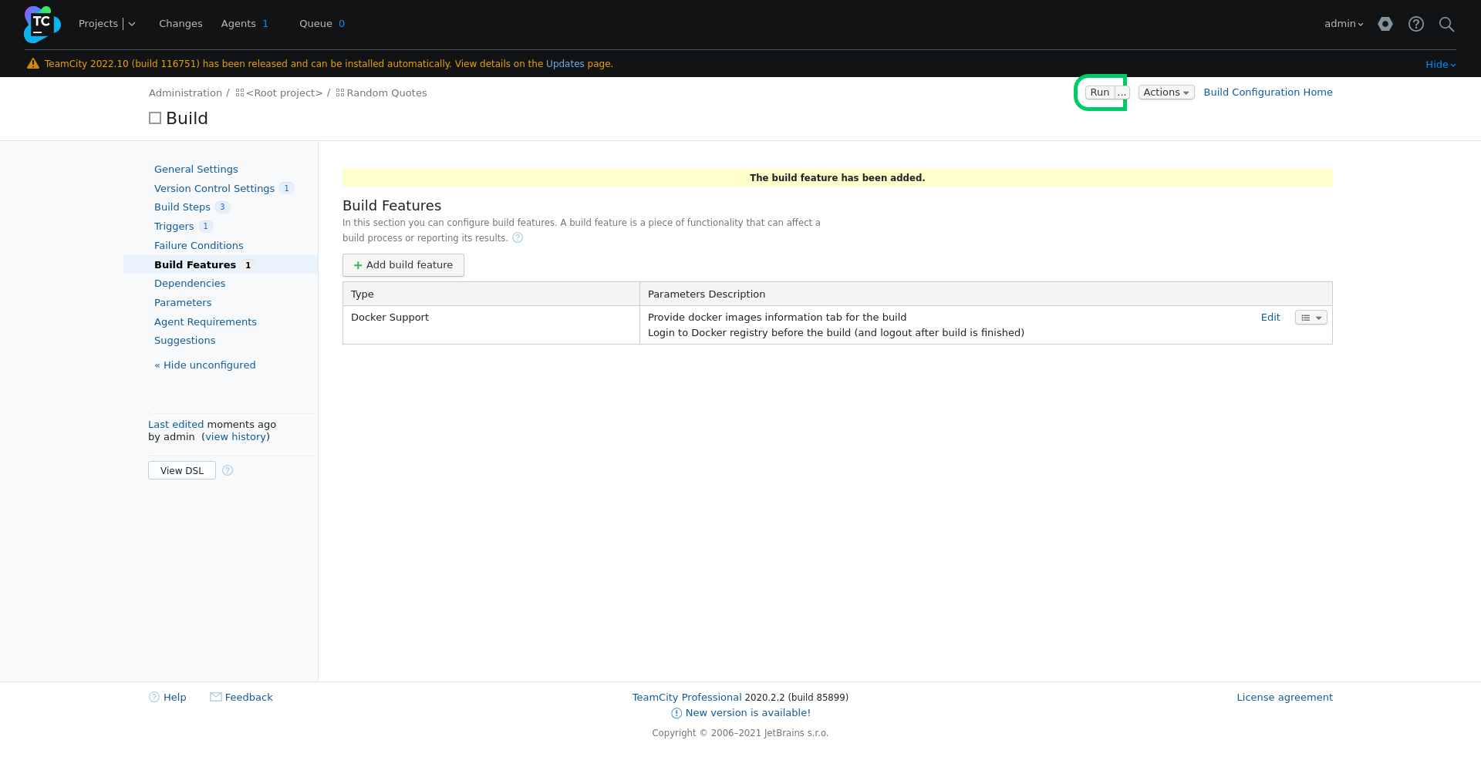Image resolution: width=1481 pixels, height=767 pixels.
Task: Click the Build configuration square icon beside title
Action: point(155,118)
